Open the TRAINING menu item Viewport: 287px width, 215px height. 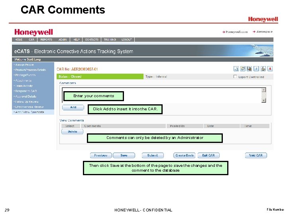[x=110, y=40]
